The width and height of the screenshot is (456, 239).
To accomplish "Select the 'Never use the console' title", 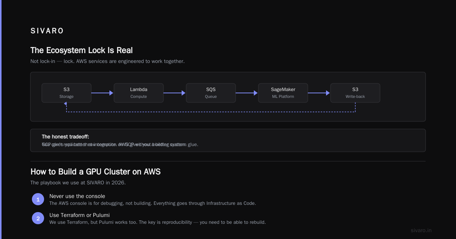I will pyautogui.click(x=77, y=196).
